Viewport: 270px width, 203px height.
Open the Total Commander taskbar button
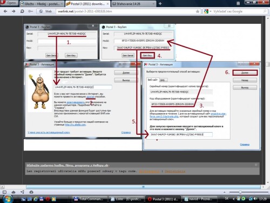click(90, 199)
